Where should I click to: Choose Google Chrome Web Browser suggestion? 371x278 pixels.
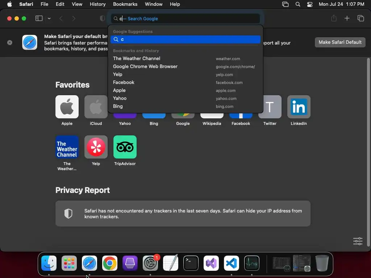(185, 67)
